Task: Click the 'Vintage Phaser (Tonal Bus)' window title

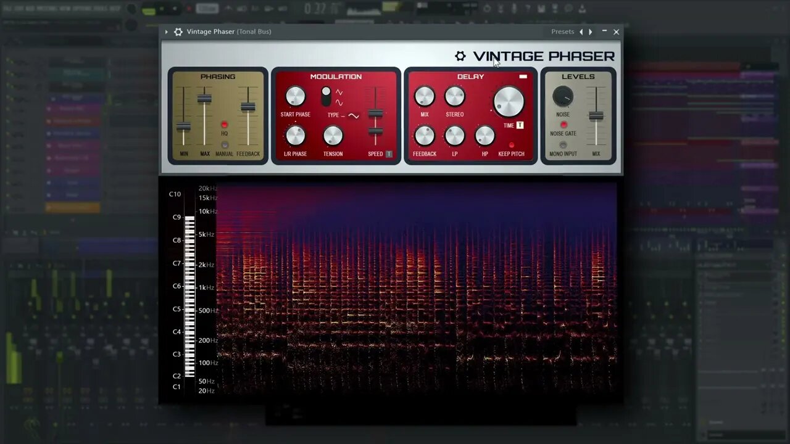Action: (229, 31)
